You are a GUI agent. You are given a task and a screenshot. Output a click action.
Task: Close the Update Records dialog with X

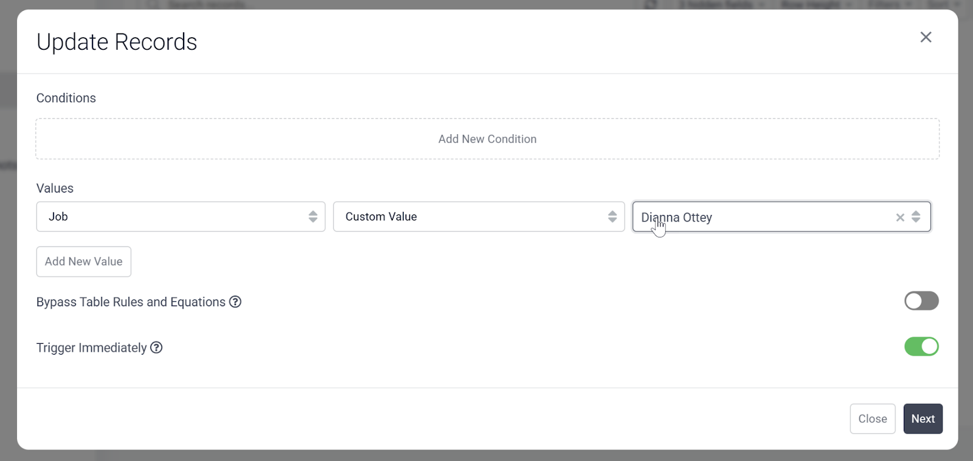(926, 37)
